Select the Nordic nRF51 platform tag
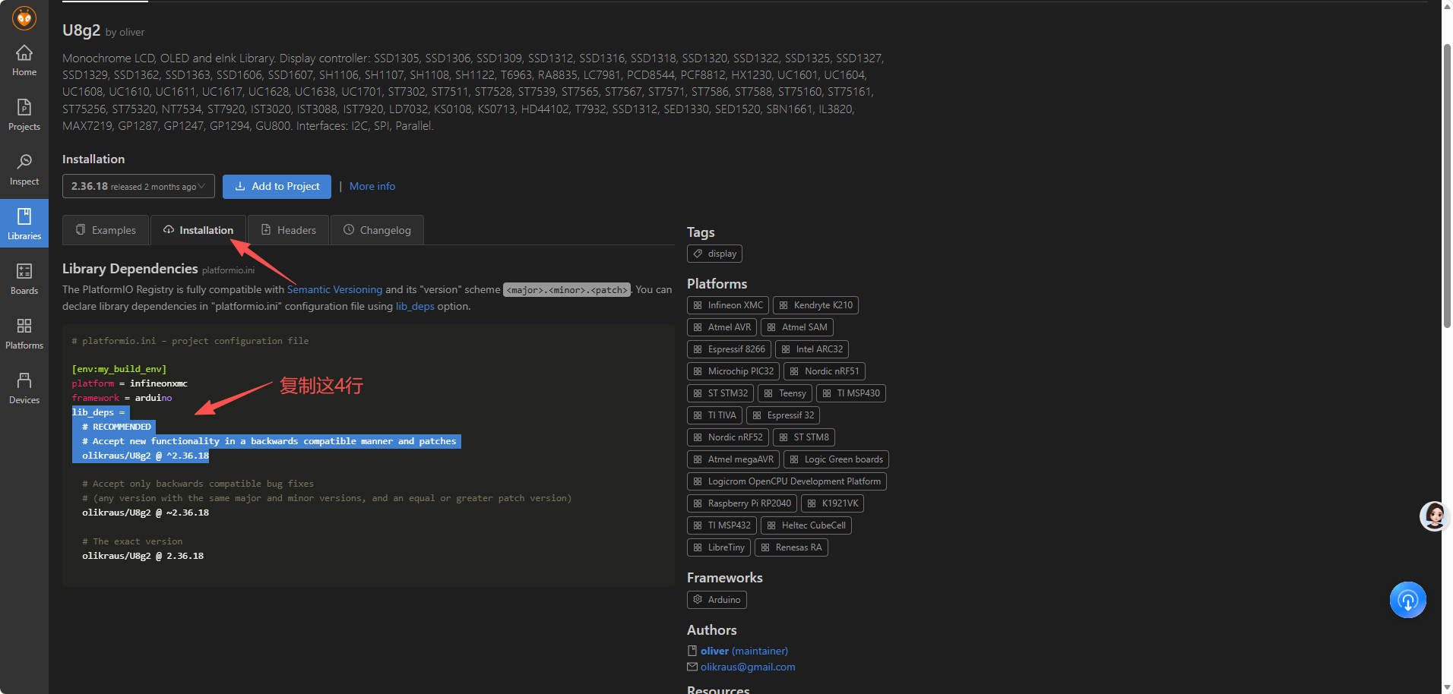The width and height of the screenshot is (1453, 694). pos(825,371)
